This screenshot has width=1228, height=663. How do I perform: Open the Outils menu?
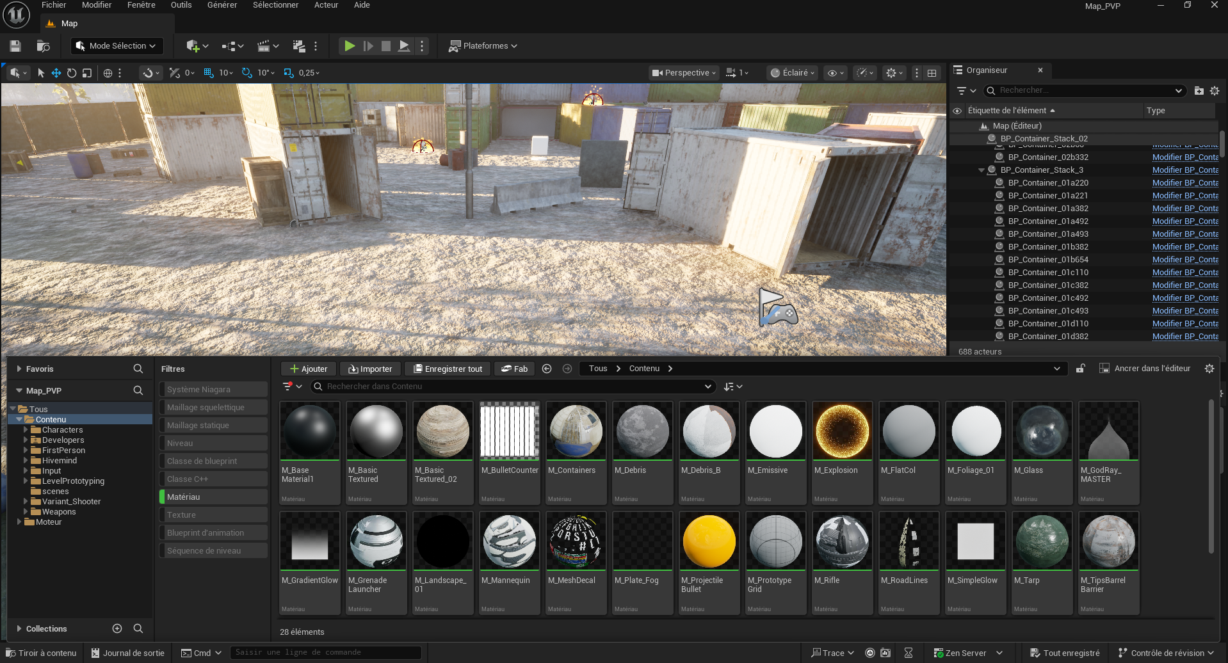click(181, 5)
